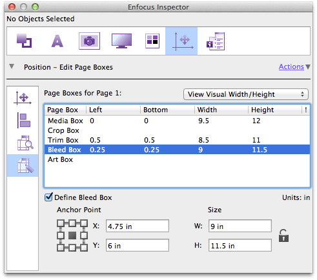Uncheck Define Bleed Box checkbox
The width and height of the screenshot is (317, 280).
(x=48, y=197)
